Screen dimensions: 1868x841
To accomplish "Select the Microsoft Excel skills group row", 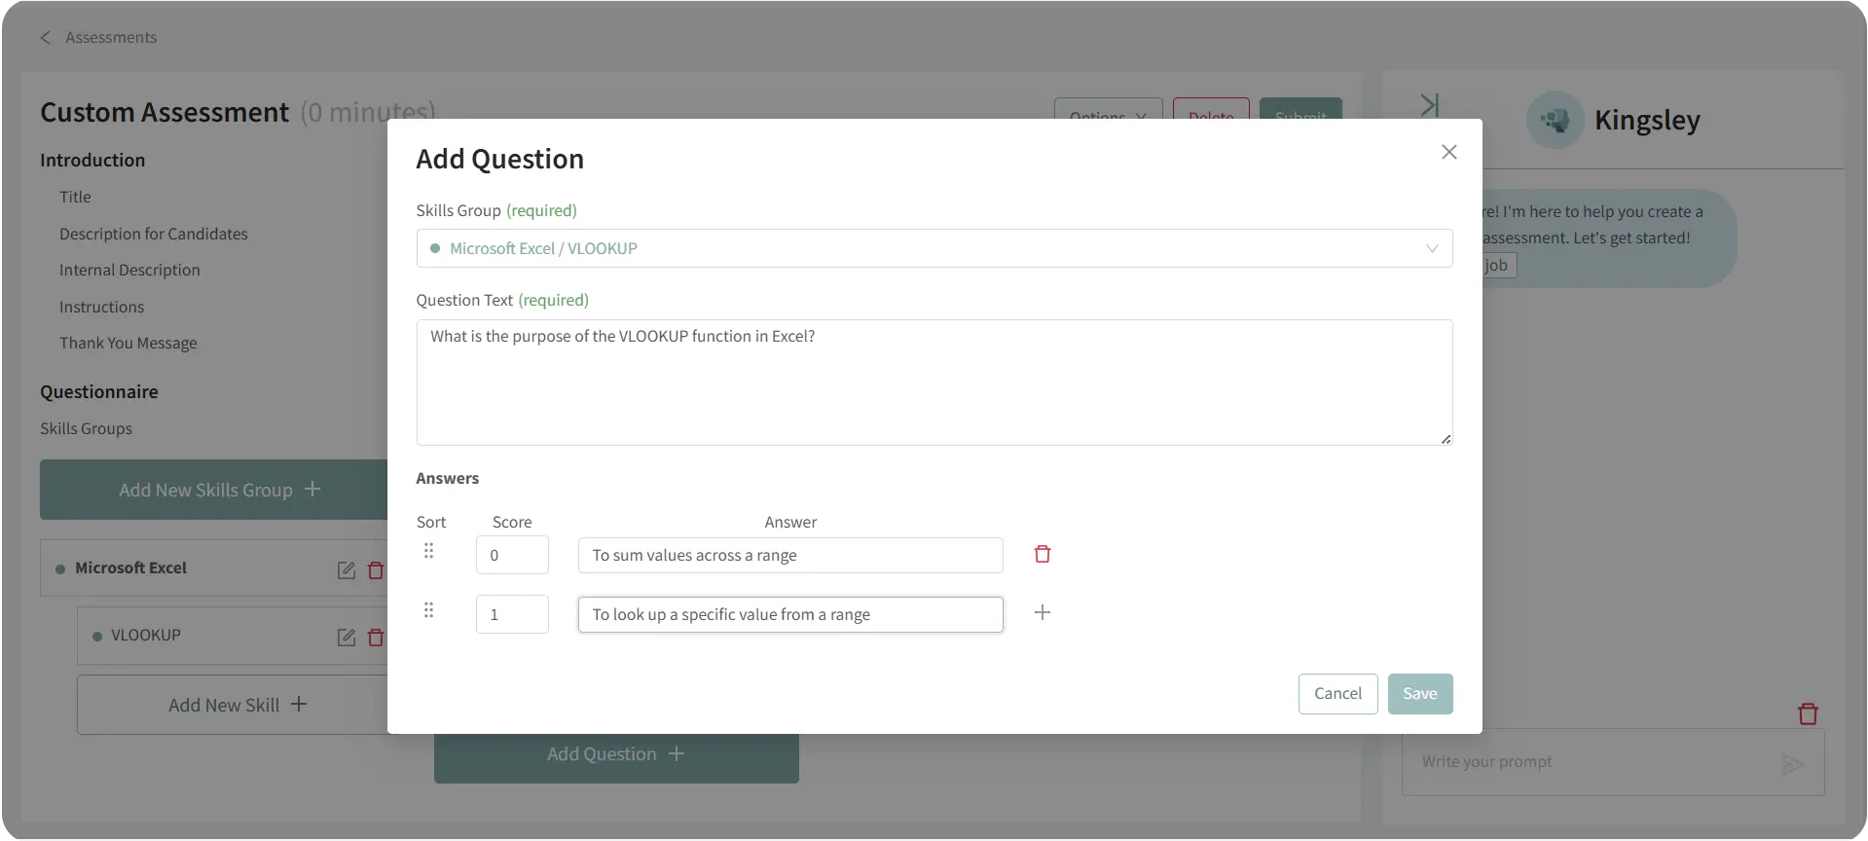I will coord(214,568).
